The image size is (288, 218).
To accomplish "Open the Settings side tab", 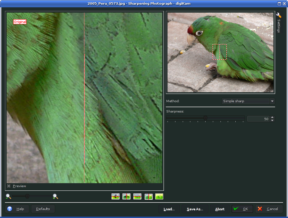I will (279, 26).
